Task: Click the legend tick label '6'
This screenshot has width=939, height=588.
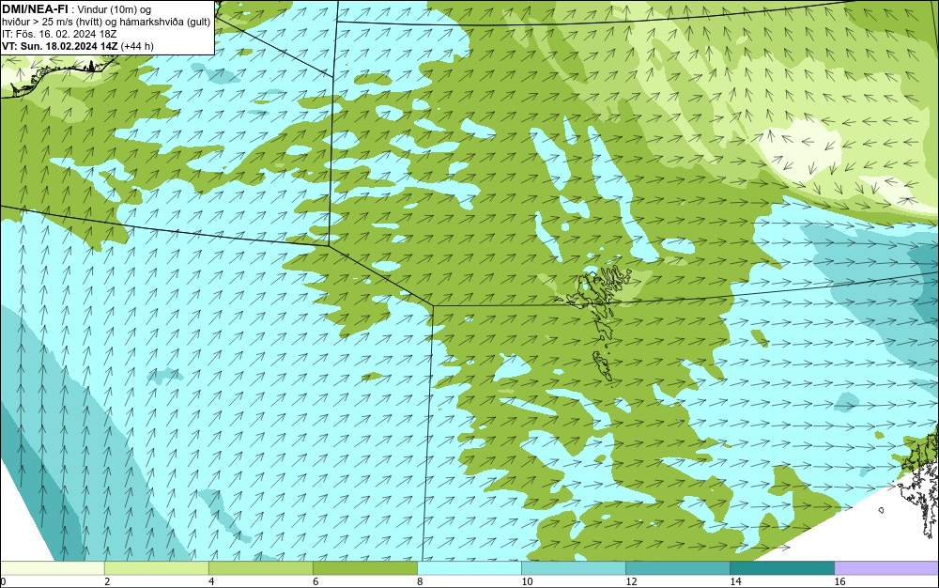Action: (316, 581)
